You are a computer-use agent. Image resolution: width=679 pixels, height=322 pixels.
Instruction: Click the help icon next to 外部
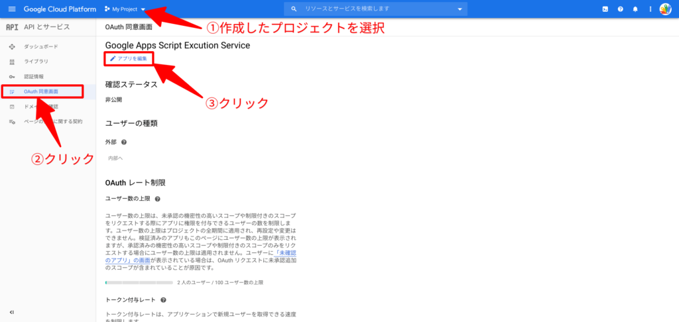(x=124, y=142)
